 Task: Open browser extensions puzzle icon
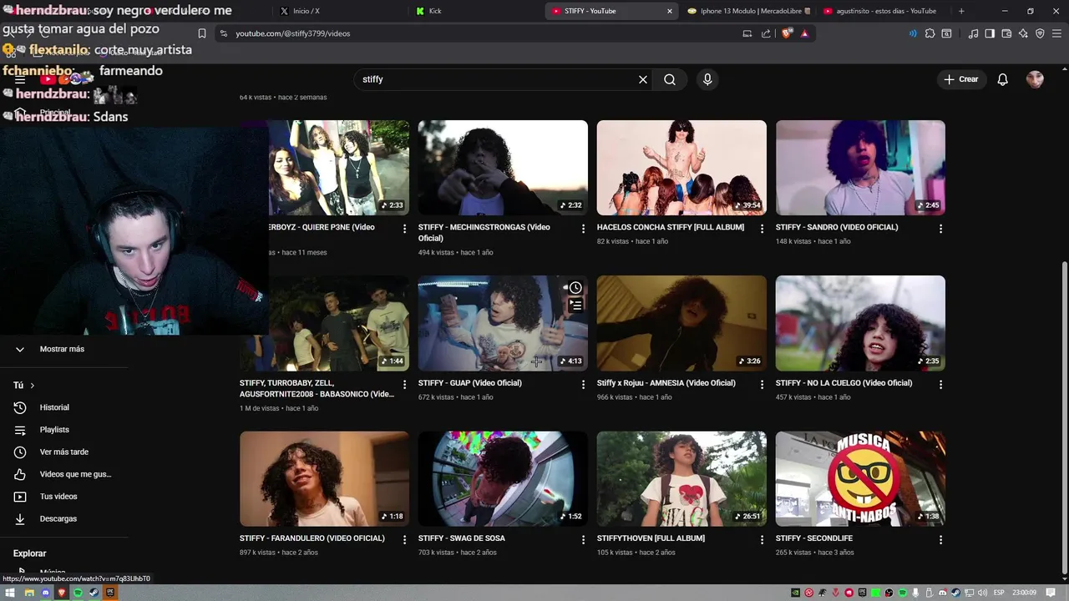[930, 33]
